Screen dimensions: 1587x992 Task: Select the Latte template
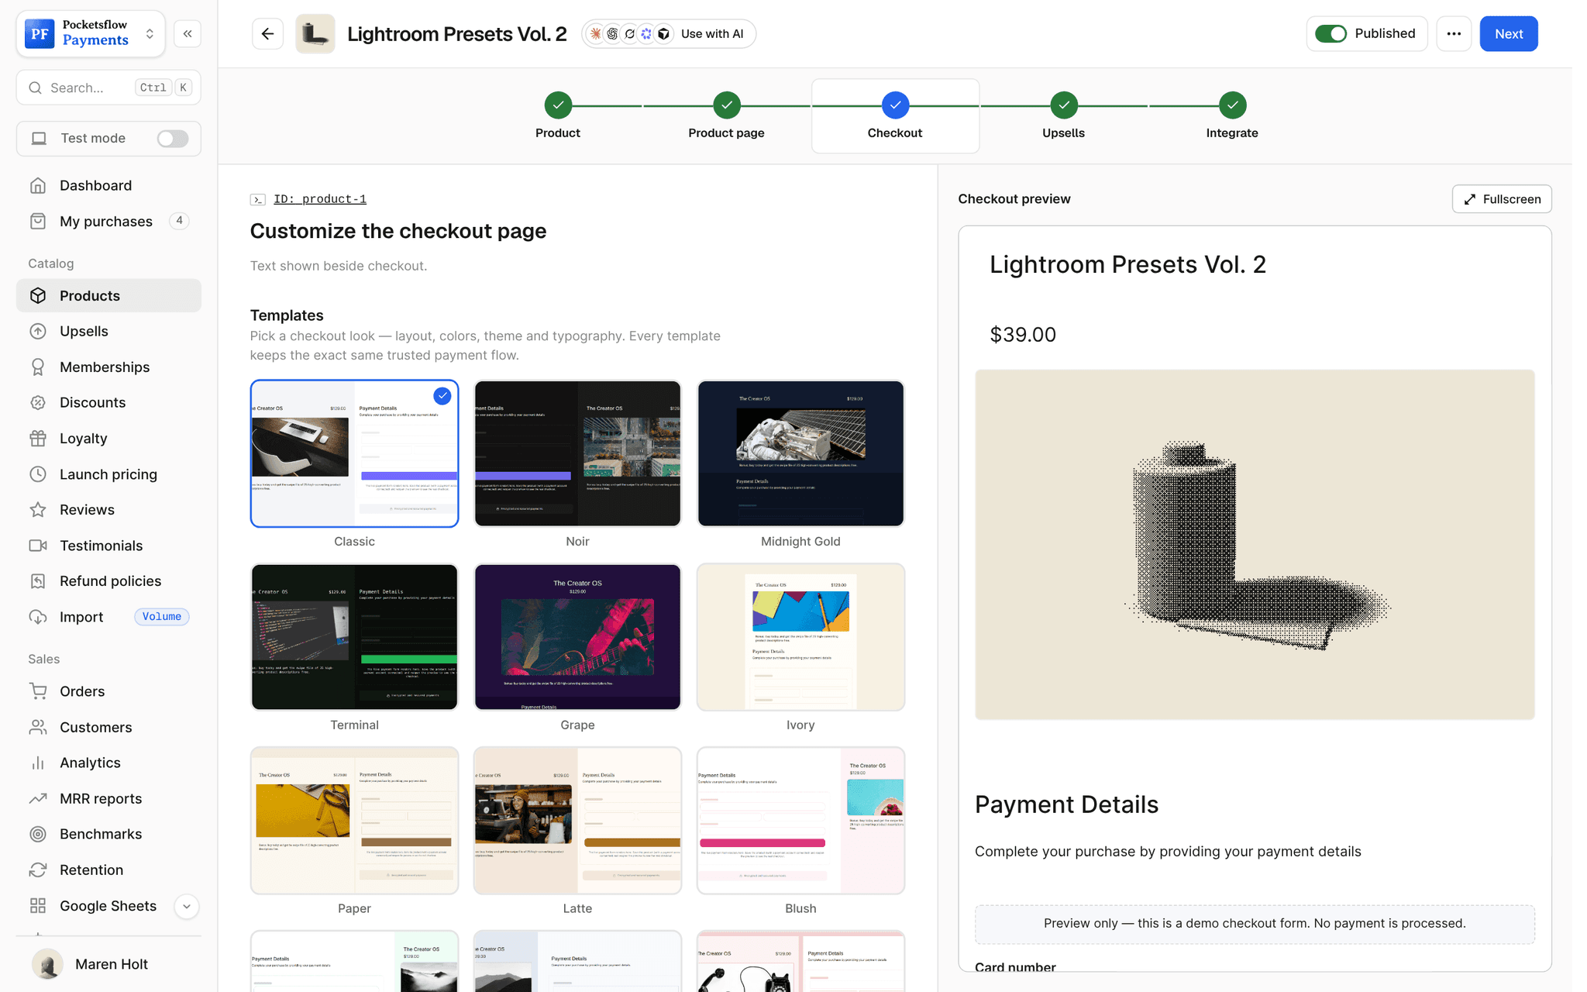pyautogui.click(x=577, y=821)
